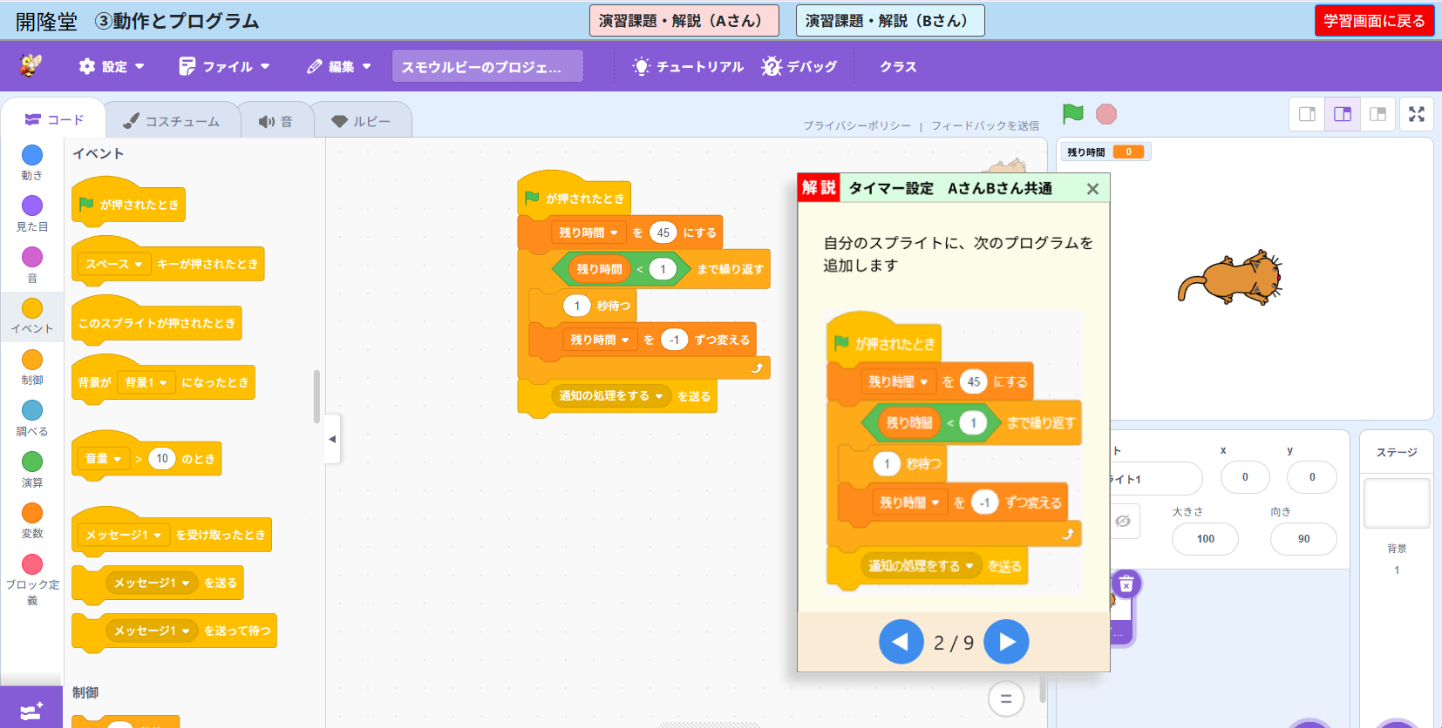1442x728 pixels.
Task: Open スペース key dropdown in palette
Action: click(114, 264)
